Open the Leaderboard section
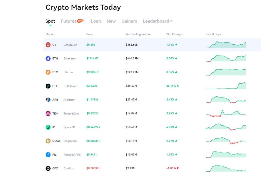261x179 pixels. point(156,21)
